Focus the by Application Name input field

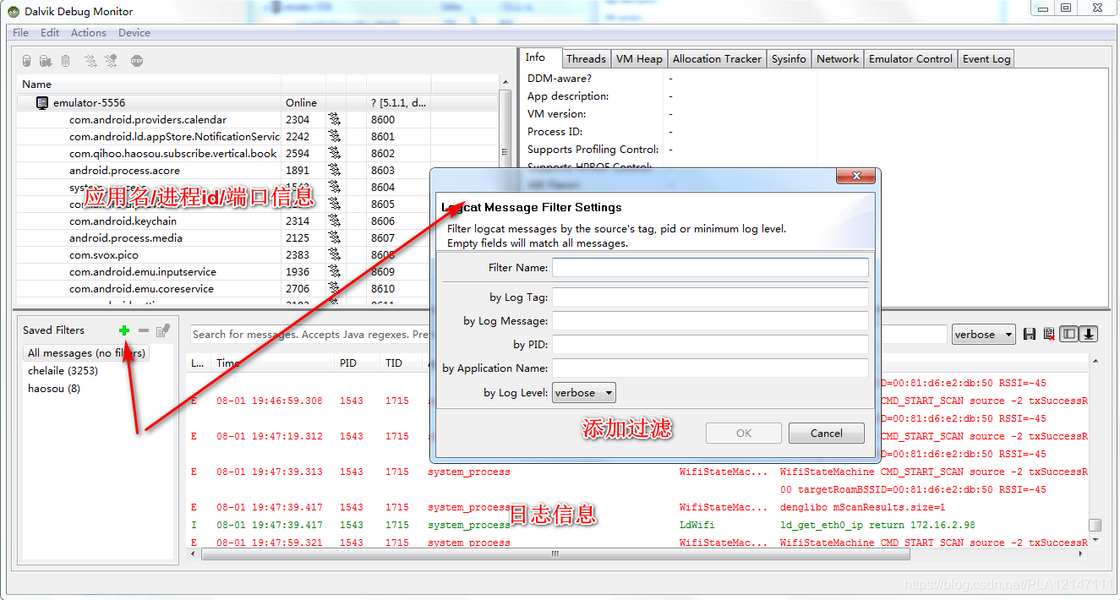pyautogui.click(x=710, y=368)
